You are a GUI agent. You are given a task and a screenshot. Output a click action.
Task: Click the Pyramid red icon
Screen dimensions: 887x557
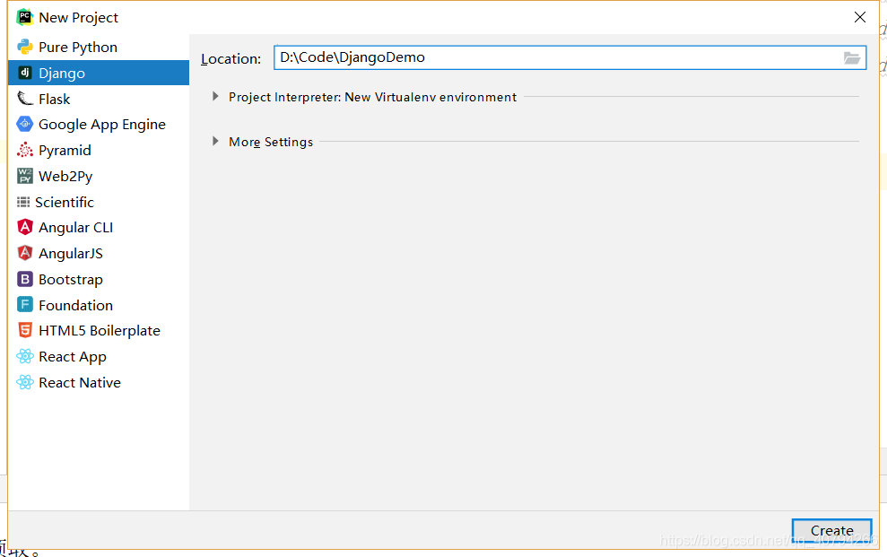(x=25, y=150)
